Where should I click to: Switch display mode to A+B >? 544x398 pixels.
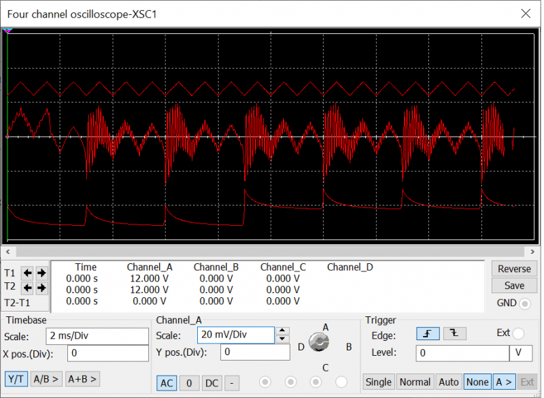pos(82,379)
